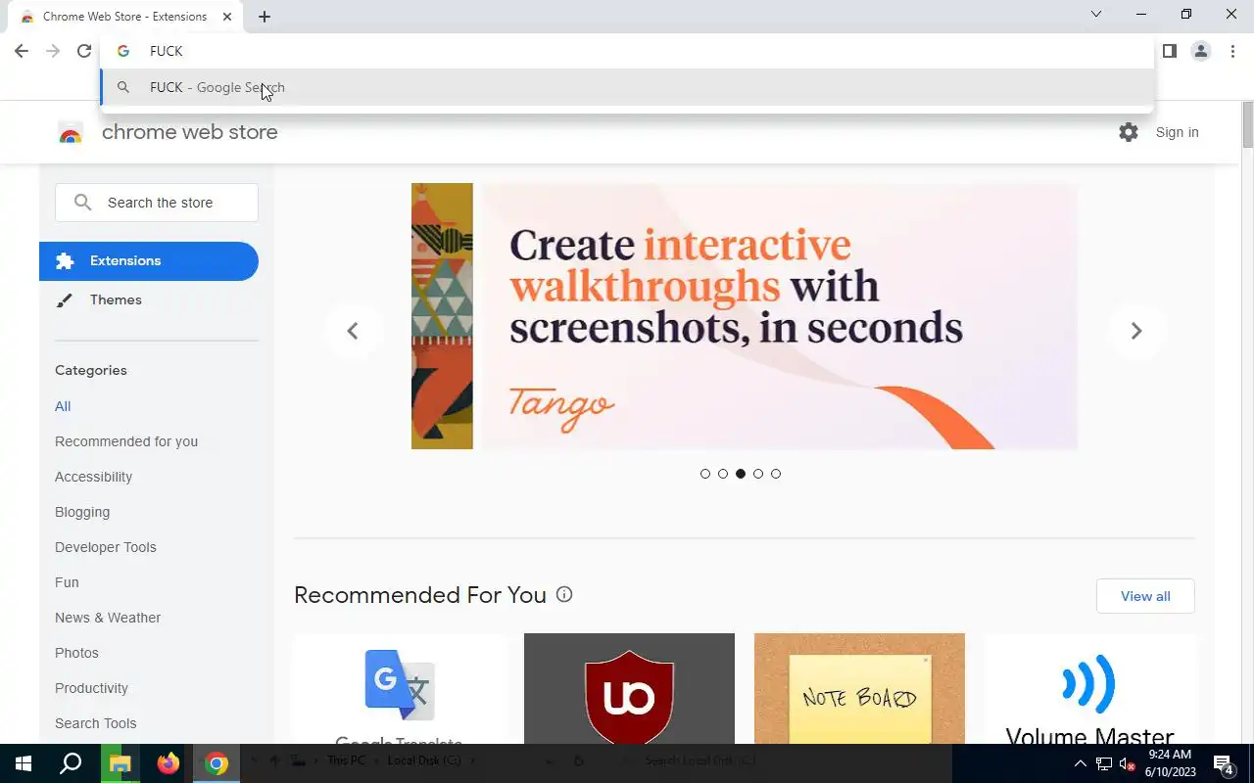Viewport: 1254px width, 783px height.
Task: Open Chrome's three-dot menu
Action: click(x=1232, y=51)
